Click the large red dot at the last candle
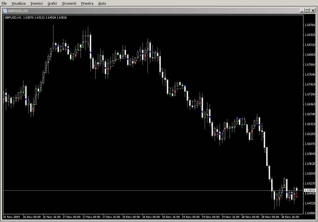 click(297, 196)
